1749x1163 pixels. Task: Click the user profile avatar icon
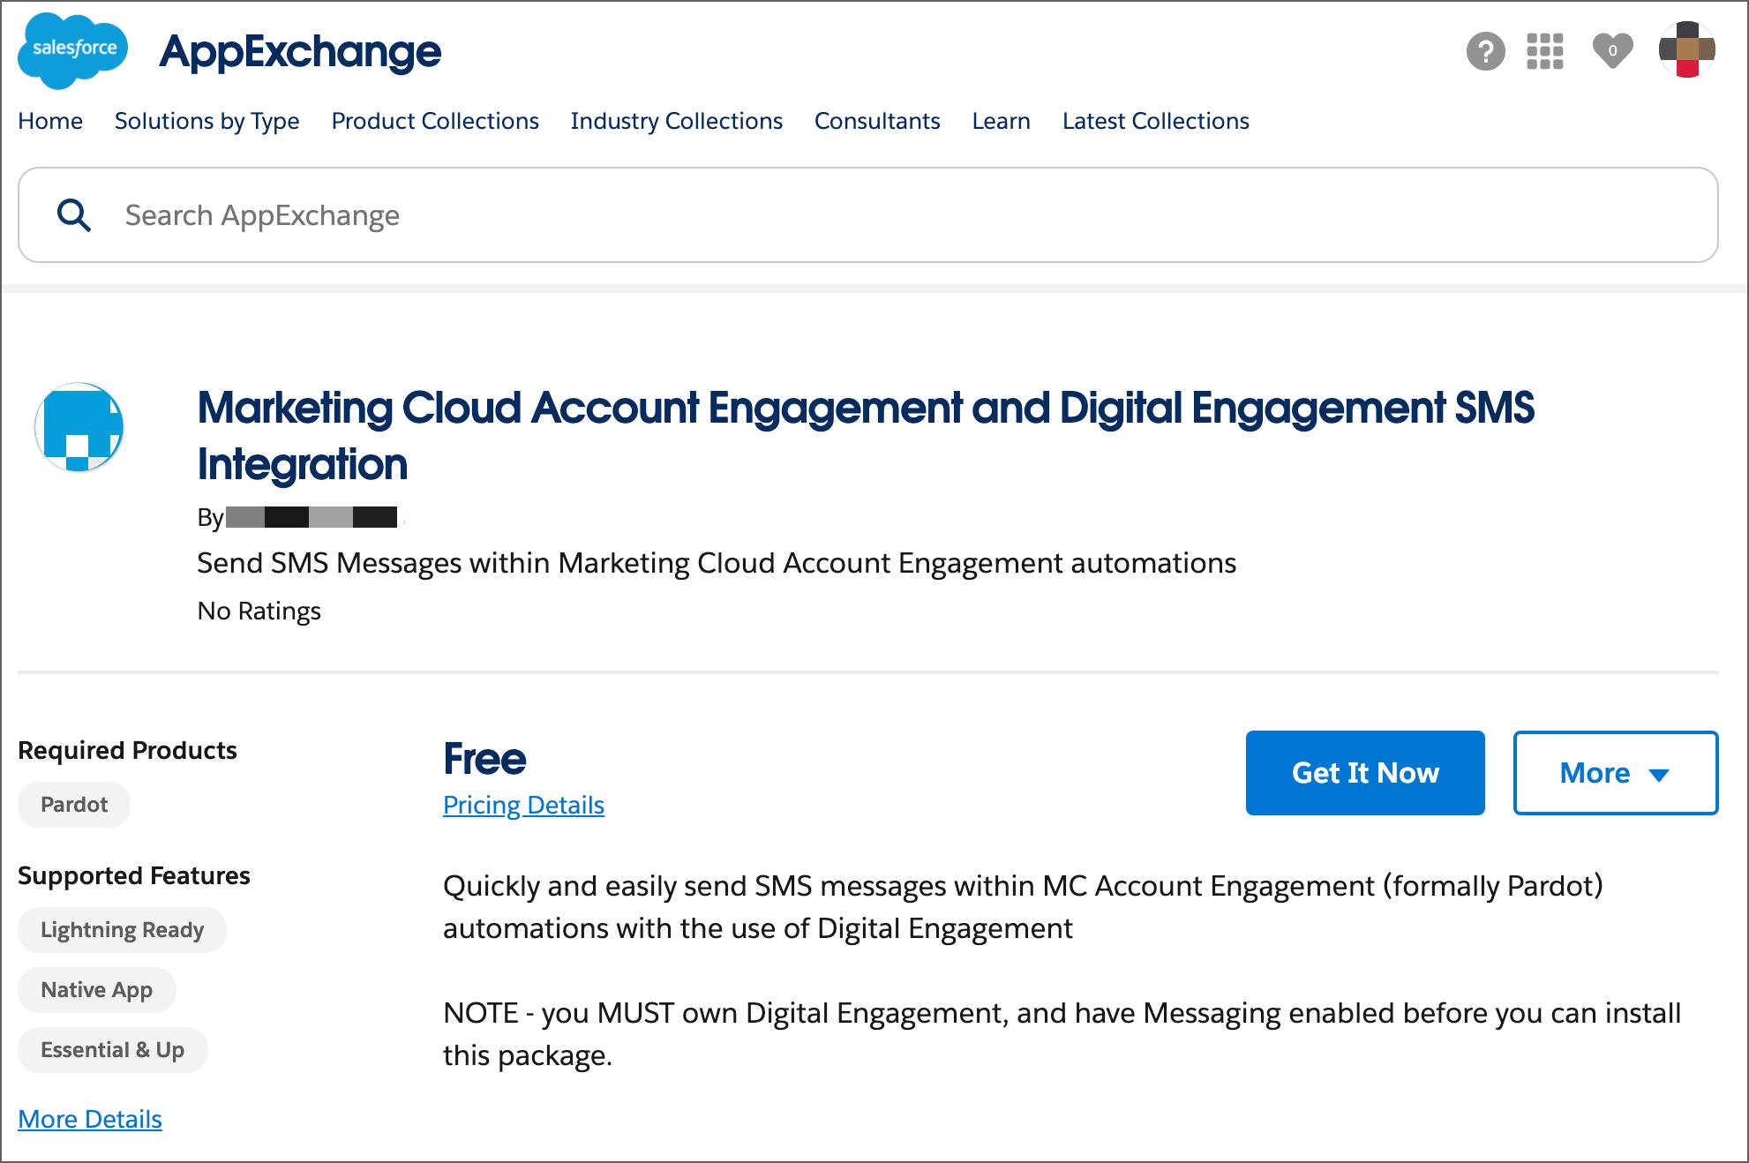pyautogui.click(x=1689, y=49)
